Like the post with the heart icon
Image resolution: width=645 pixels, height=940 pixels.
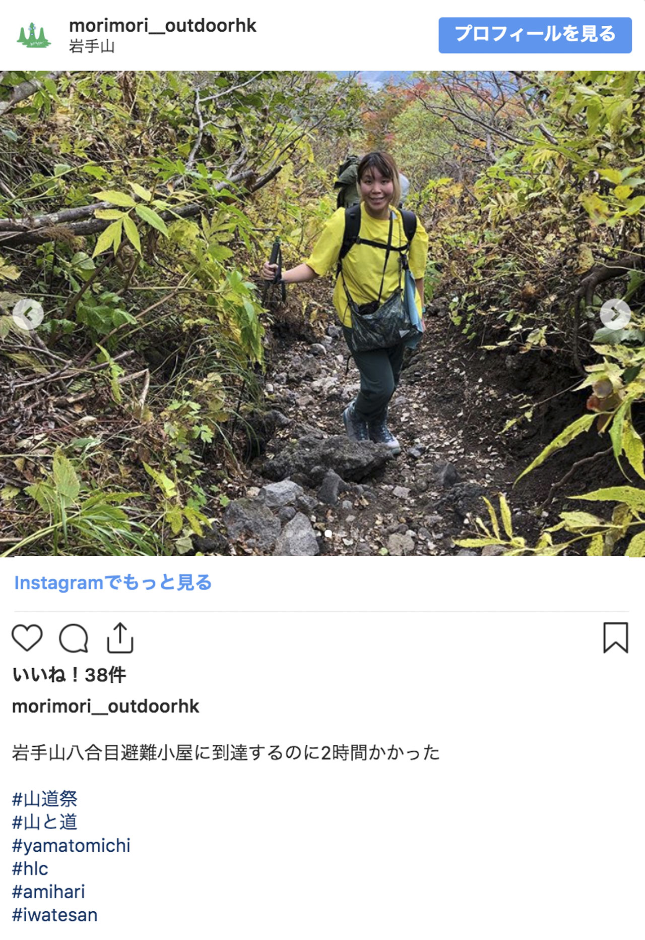pyautogui.click(x=27, y=637)
